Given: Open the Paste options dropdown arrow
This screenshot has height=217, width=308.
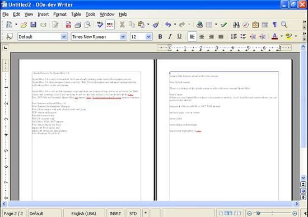Looking at the screenshot, I should (x=148, y=25).
